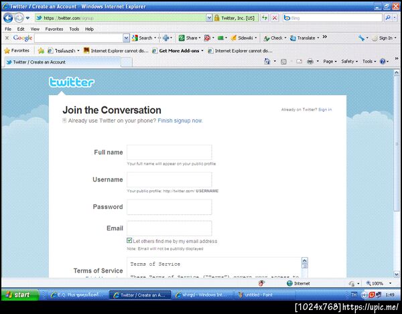
Task: Open a new blank tab
Action: [127, 62]
